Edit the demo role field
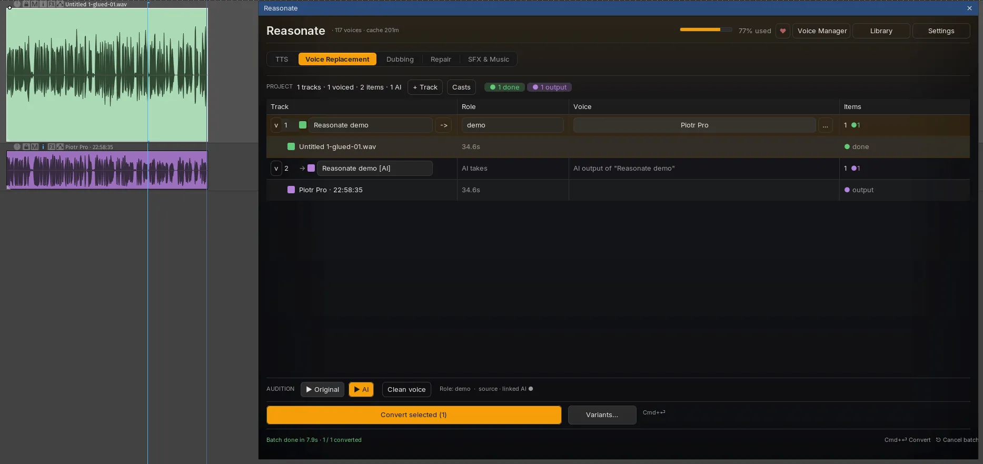Image resolution: width=983 pixels, height=464 pixels. pos(512,125)
